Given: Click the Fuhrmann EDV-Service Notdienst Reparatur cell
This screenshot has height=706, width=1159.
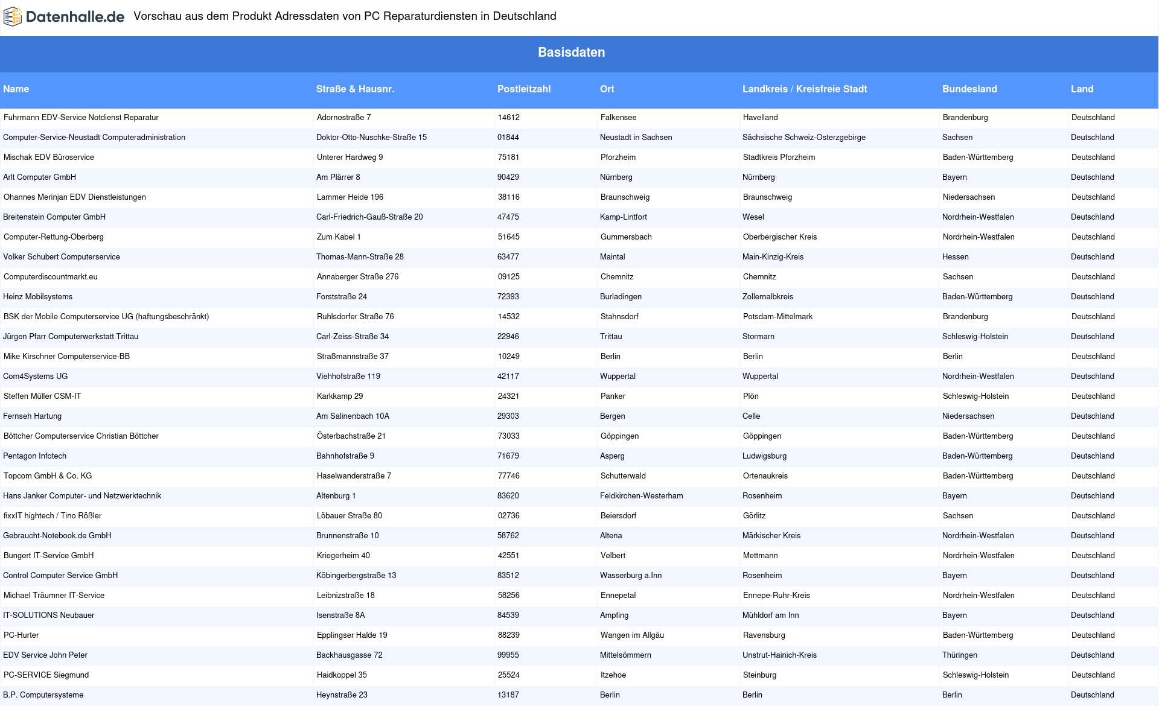Looking at the screenshot, I should (81, 118).
